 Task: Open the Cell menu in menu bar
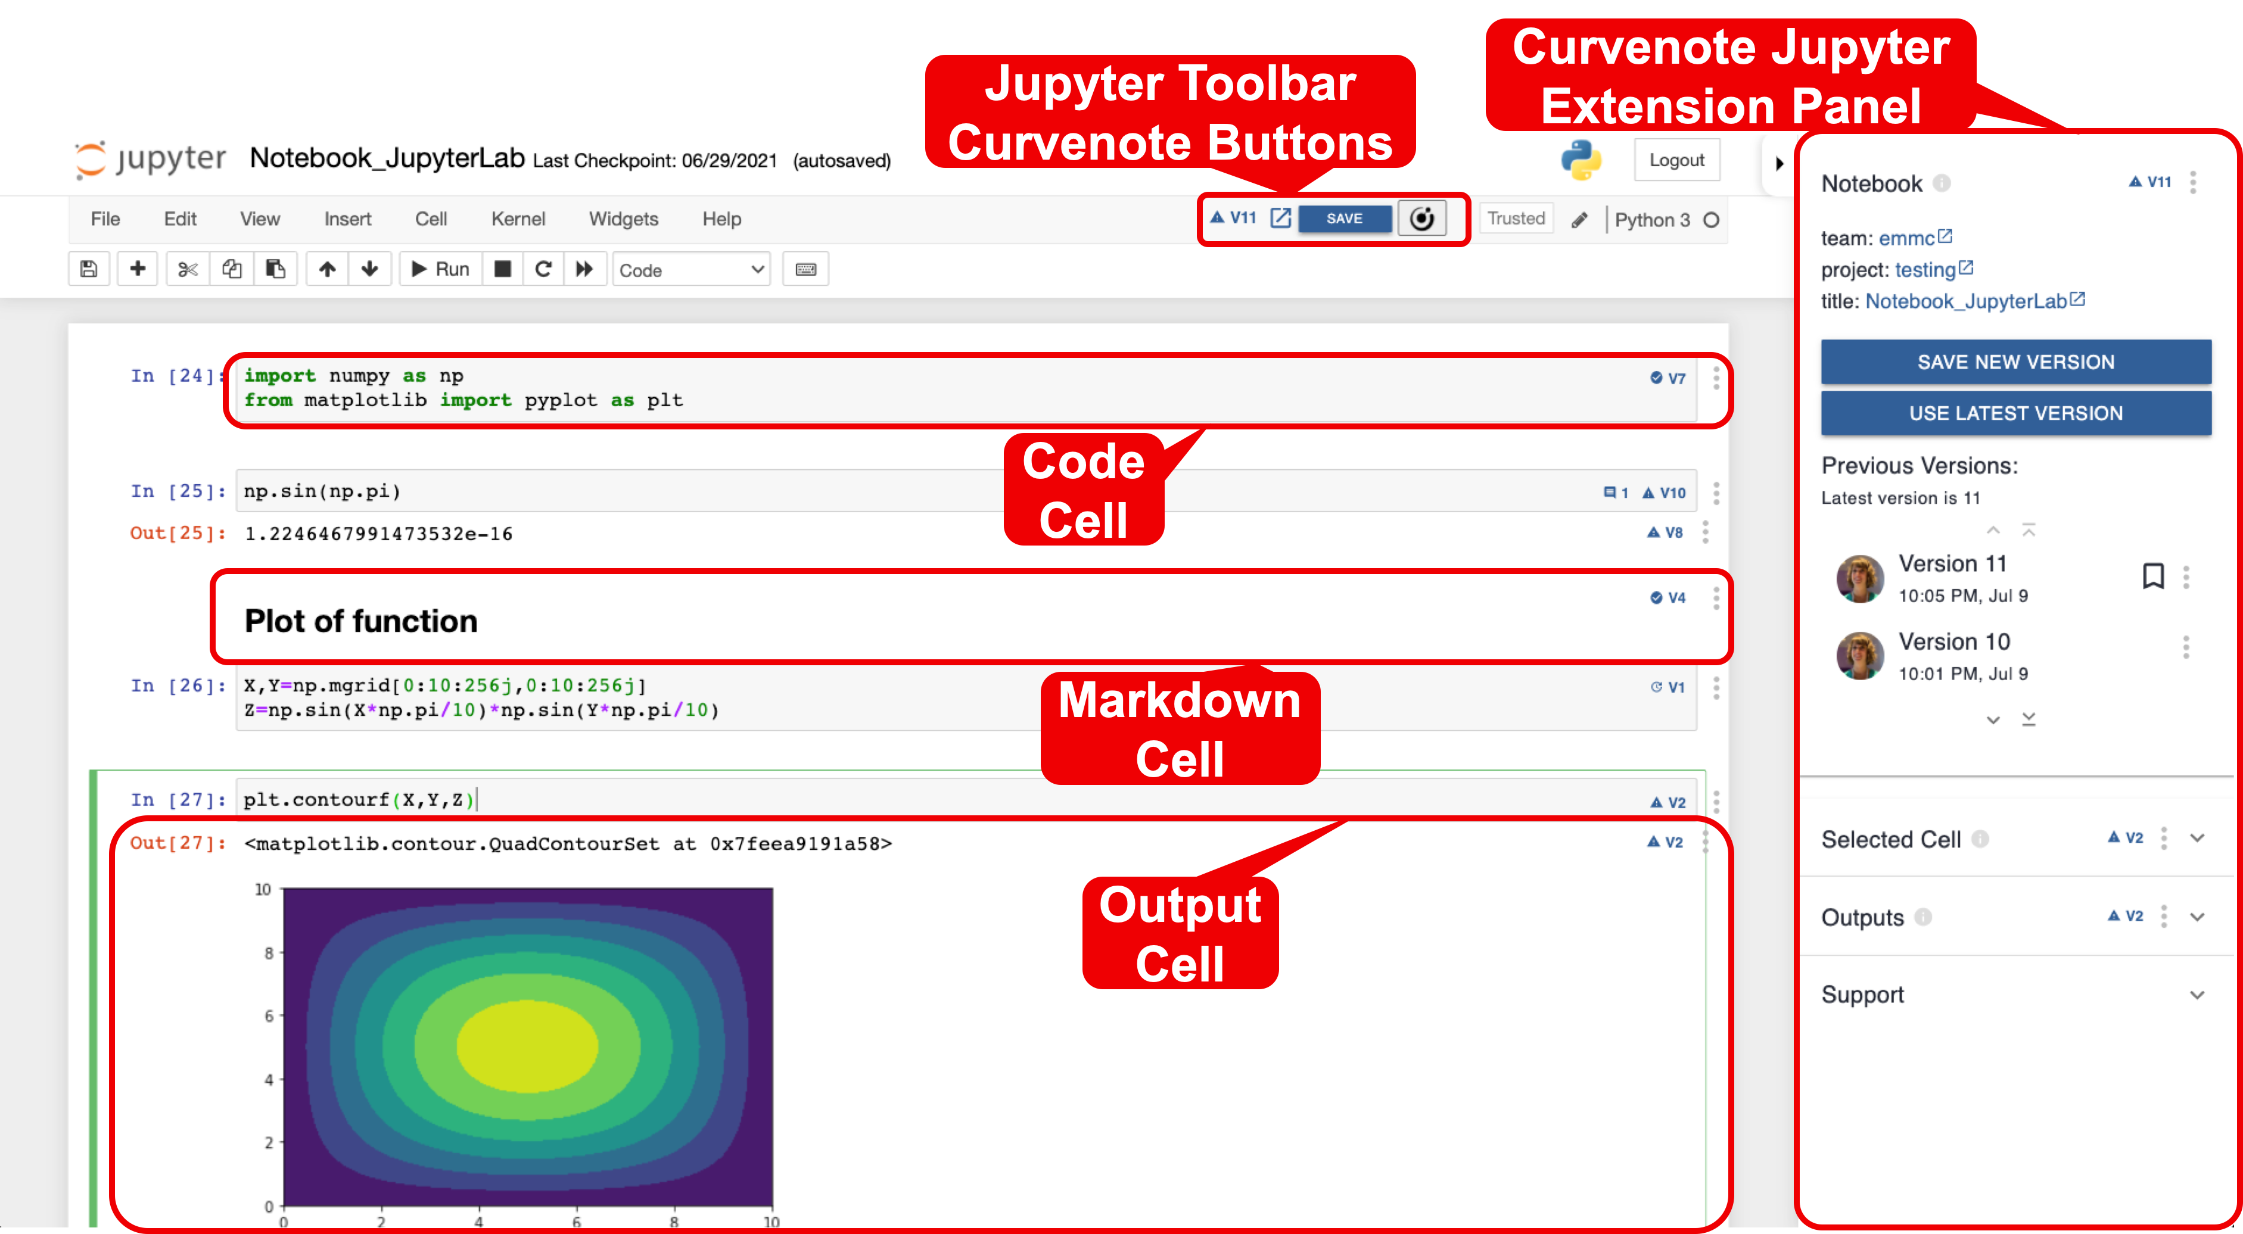430,219
